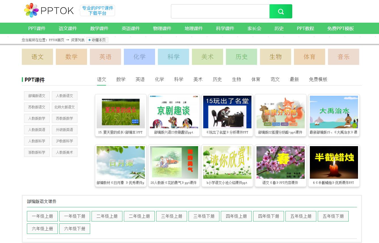
Task: Select the 化学 category tile
Action: pos(139,57)
